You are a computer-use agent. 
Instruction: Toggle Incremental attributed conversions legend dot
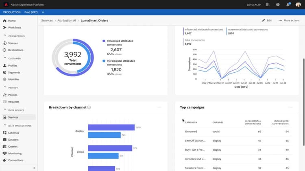tap(104, 61)
